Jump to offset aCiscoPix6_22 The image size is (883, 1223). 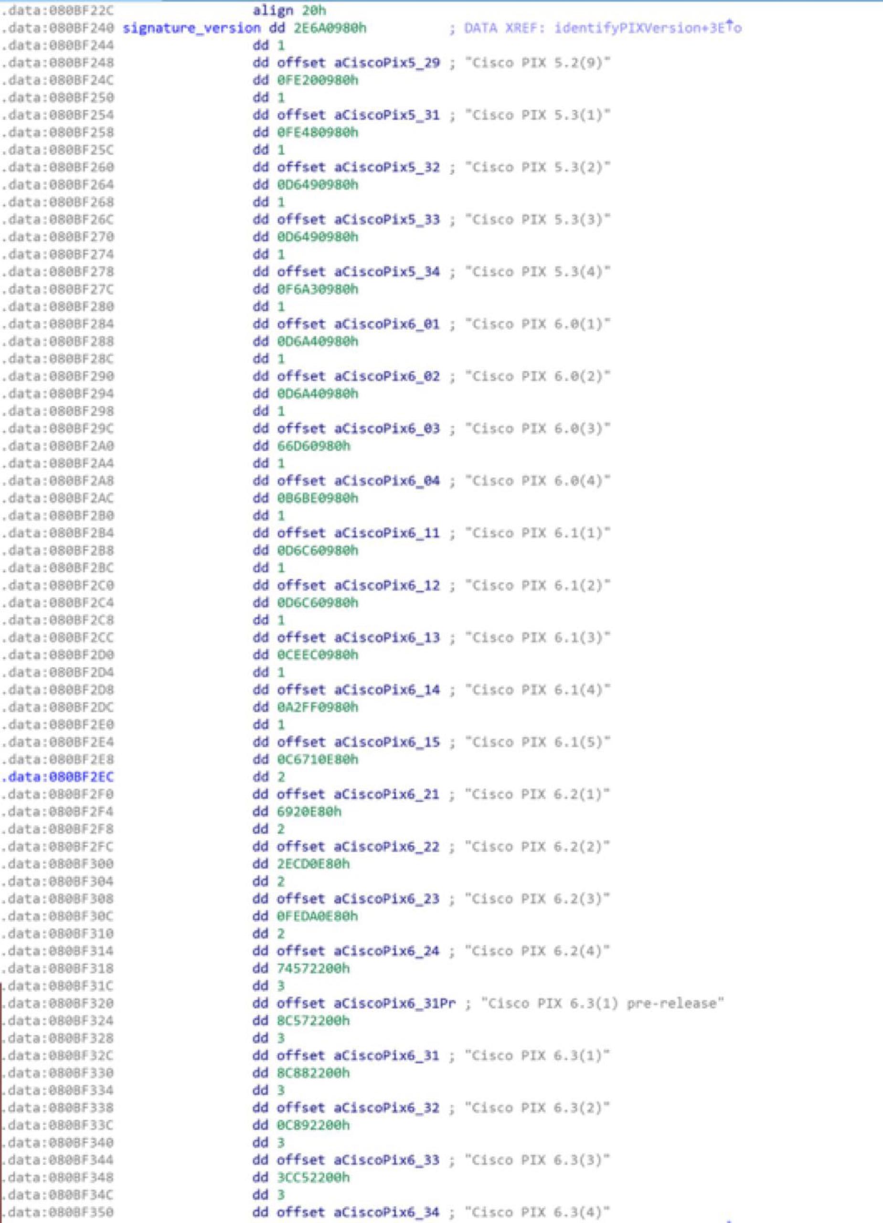386,847
